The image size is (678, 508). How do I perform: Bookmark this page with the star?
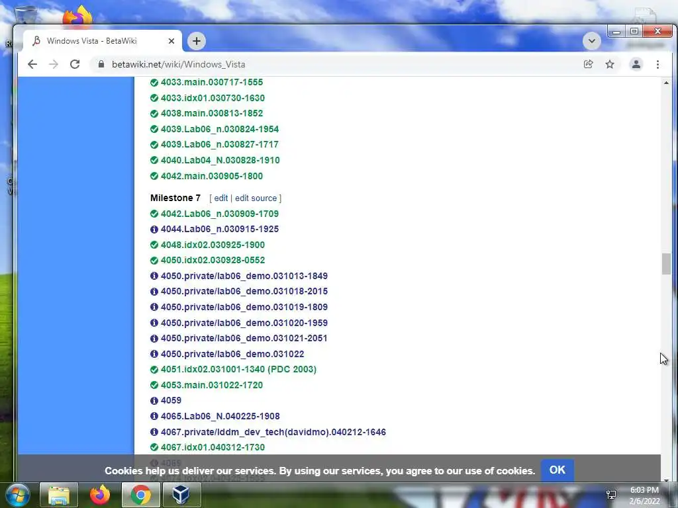pos(610,64)
